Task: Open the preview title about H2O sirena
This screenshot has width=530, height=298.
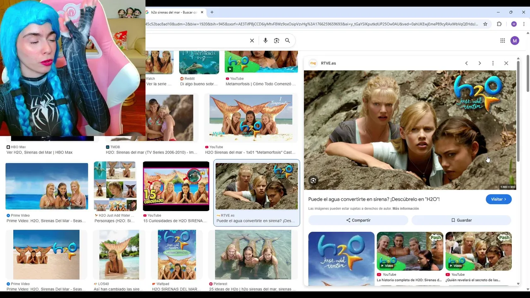Action: (374, 199)
